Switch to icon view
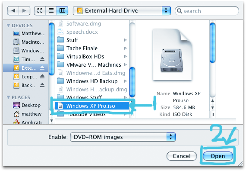The width and height of the screenshot is (246, 171). tap(40, 11)
